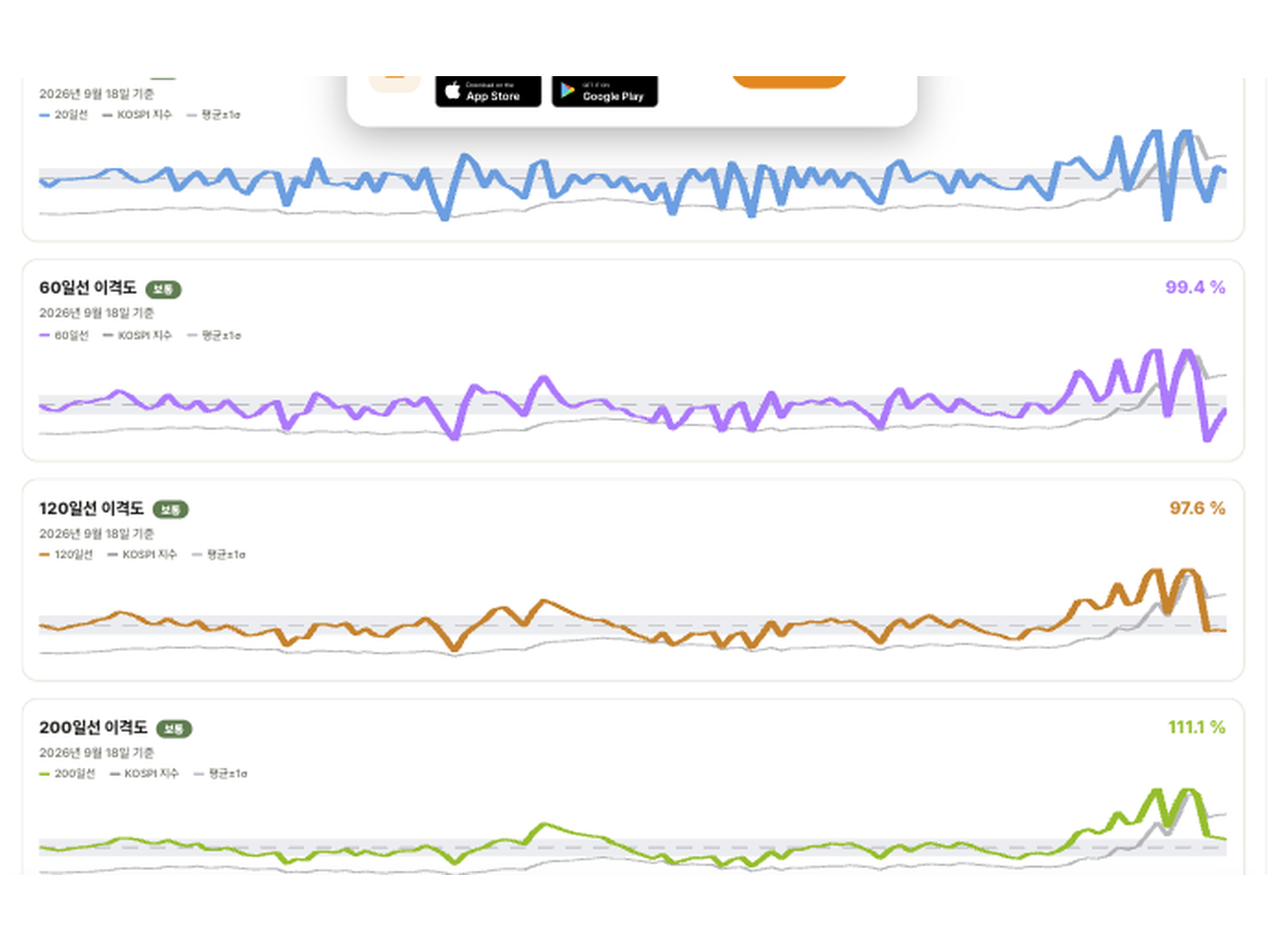
Task: Click the 보통 badge next to 60일선 이격도
Action: (x=163, y=289)
